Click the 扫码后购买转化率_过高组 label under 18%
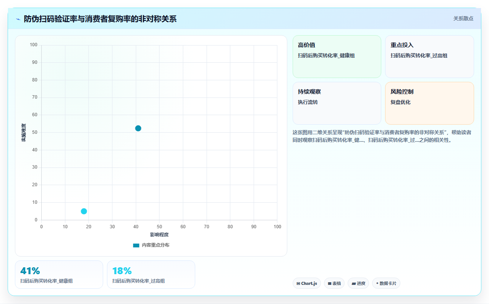This screenshot has width=489, height=304. pyautogui.click(x=139, y=281)
